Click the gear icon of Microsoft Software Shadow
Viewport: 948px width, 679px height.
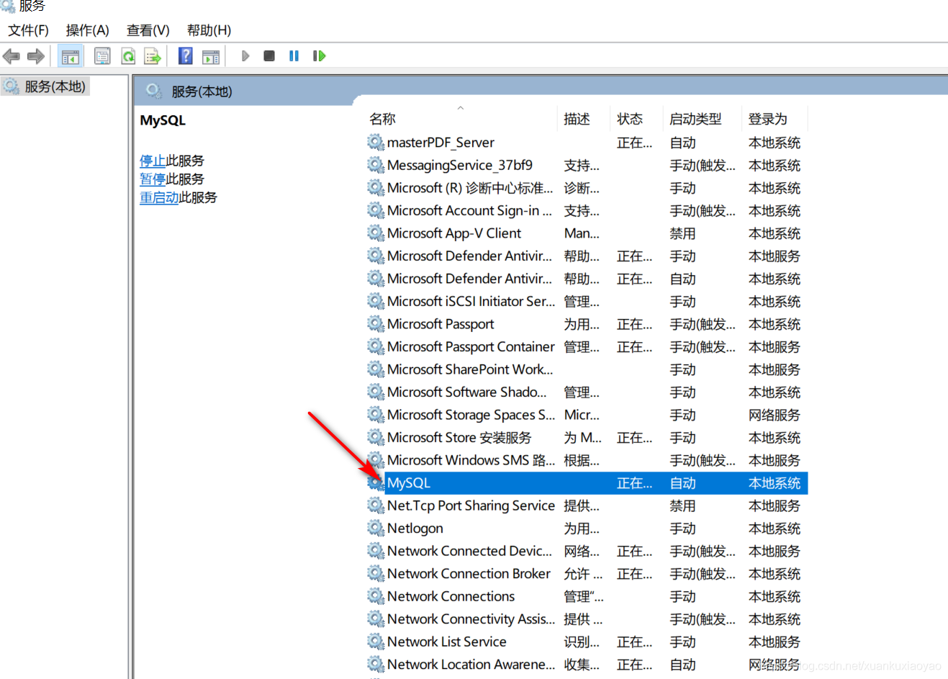(x=376, y=392)
